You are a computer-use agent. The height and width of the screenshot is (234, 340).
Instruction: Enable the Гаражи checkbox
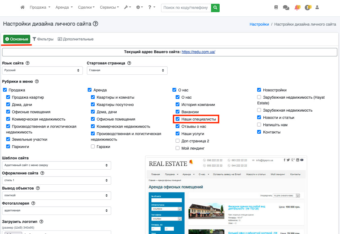(93, 147)
